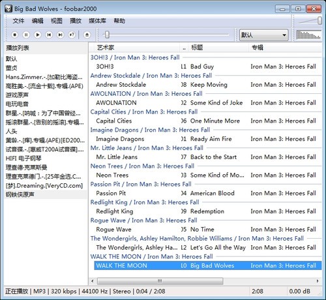Select the Back to the Start track
326x300 pixels.
tap(207, 157)
